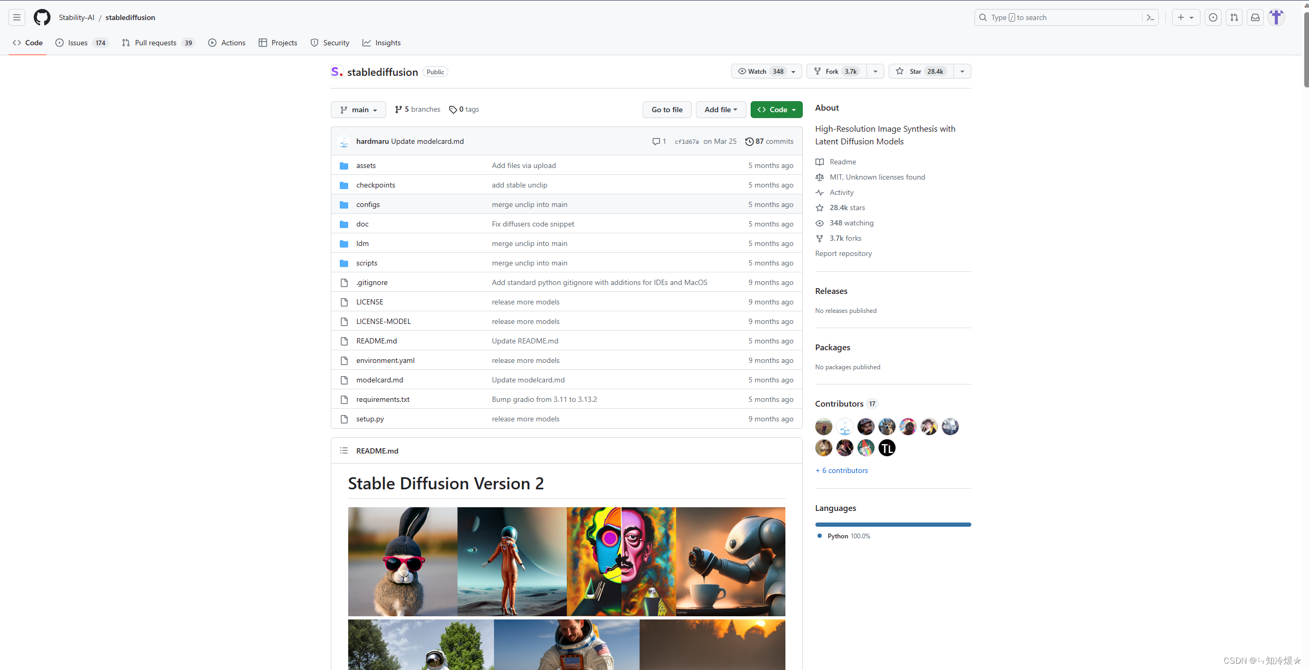Click the LICENSE file icon

coord(344,302)
